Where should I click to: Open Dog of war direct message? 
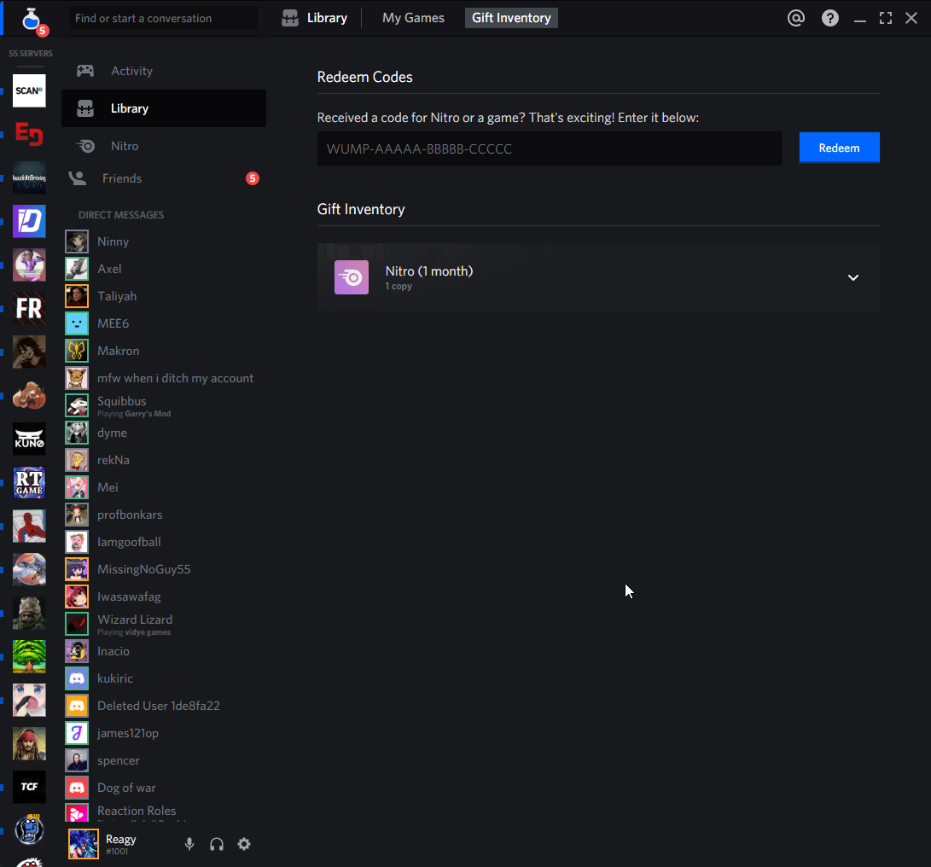pyautogui.click(x=164, y=788)
